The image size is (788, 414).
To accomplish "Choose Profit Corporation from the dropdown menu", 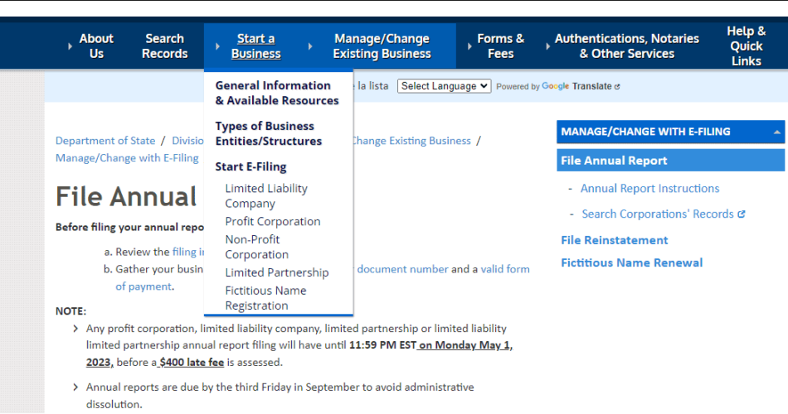I will [272, 222].
